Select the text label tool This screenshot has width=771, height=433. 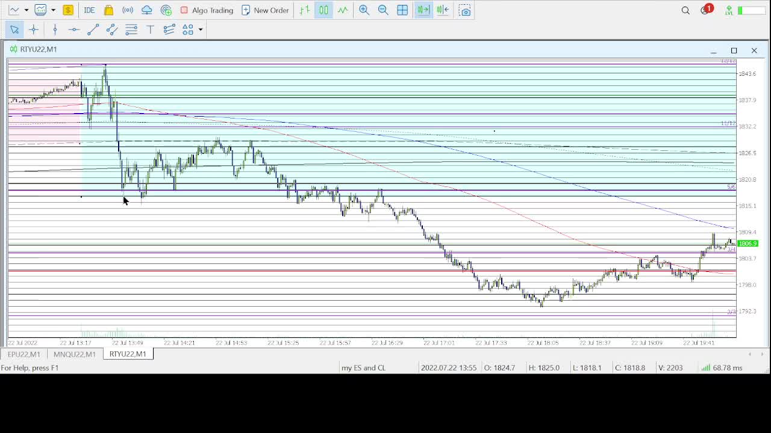tap(150, 29)
